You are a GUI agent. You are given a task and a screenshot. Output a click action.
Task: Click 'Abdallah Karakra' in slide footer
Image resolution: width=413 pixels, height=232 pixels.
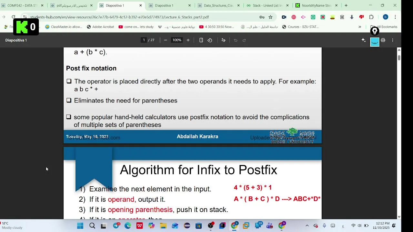tap(197, 137)
